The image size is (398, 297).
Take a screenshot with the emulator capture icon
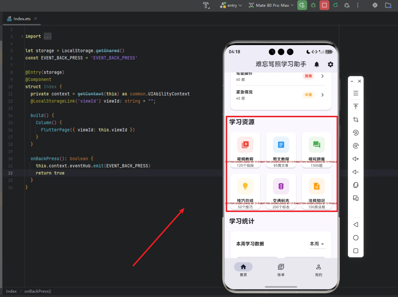pyautogui.click(x=356, y=119)
